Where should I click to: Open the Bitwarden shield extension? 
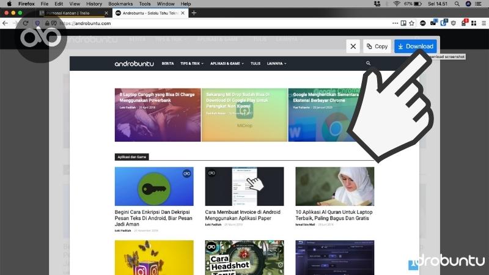point(444,23)
